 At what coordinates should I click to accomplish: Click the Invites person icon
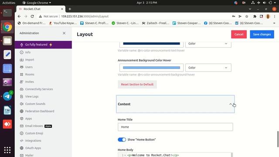(x=21, y=82)
